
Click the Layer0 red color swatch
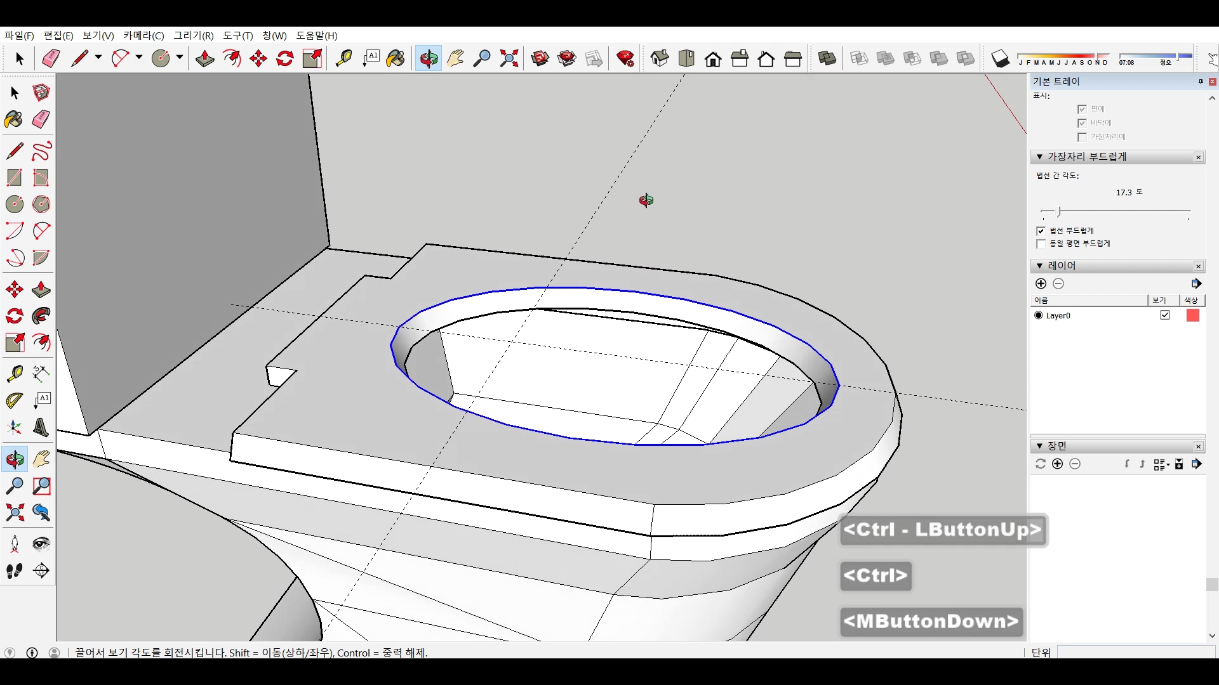(x=1192, y=315)
